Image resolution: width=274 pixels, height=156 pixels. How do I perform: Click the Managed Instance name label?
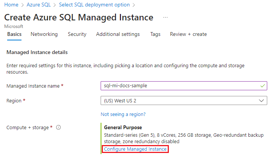[x=33, y=86]
